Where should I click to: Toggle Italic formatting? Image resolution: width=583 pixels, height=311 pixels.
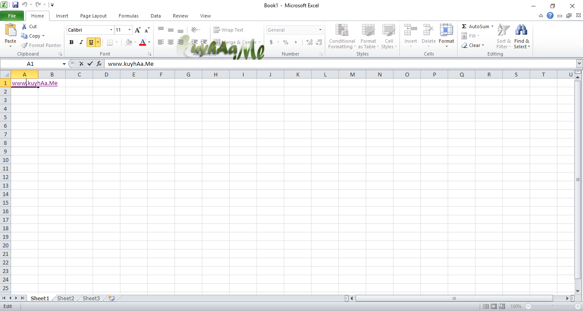click(81, 42)
